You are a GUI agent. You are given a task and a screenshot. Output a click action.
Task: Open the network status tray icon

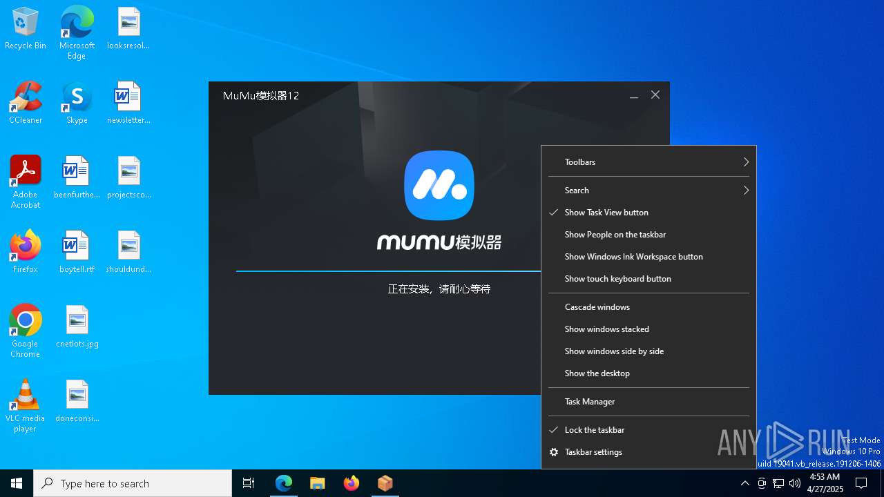coord(778,483)
